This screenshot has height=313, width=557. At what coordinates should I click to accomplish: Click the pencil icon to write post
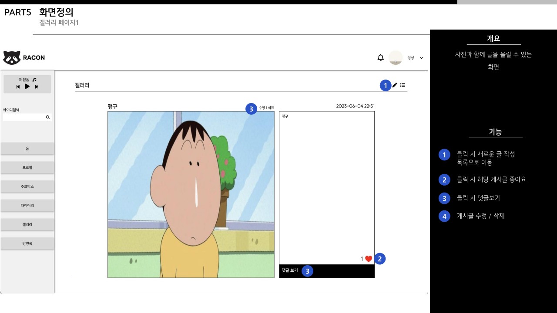click(395, 85)
